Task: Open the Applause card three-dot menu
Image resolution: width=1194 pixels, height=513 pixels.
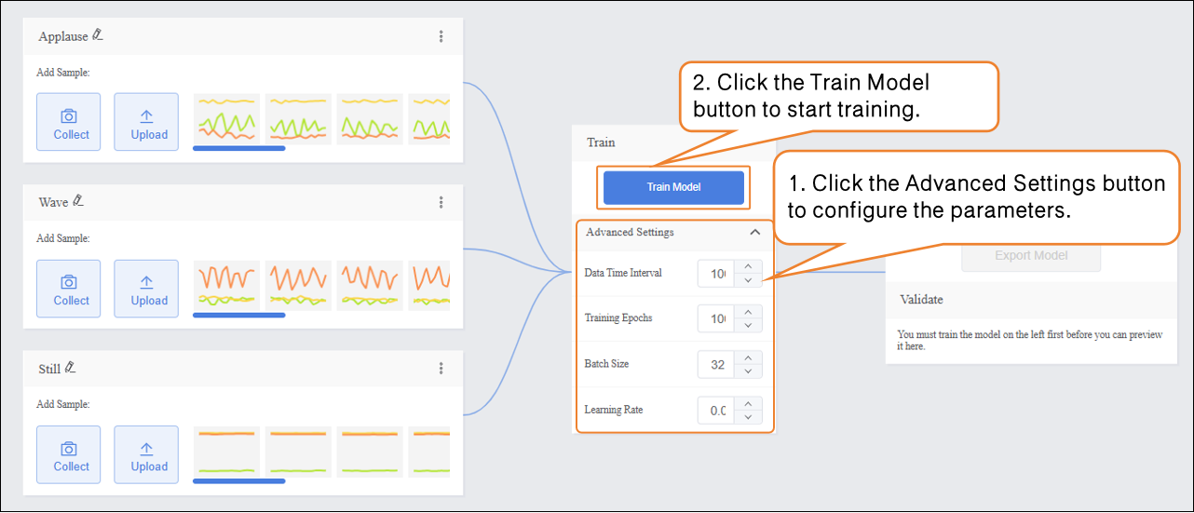Action: [x=441, y=36]
